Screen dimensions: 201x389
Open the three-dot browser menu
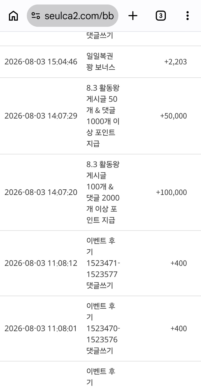click(187, 16)
